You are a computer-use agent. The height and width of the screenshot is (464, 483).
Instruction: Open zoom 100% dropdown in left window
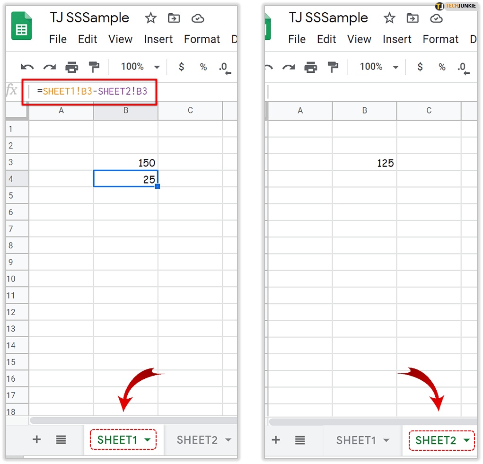141,67
